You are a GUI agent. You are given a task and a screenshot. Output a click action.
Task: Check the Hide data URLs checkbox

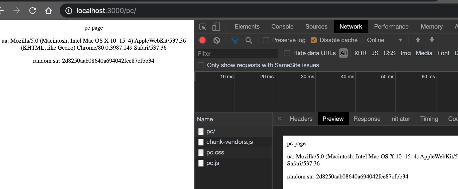[x=287, y=53]
